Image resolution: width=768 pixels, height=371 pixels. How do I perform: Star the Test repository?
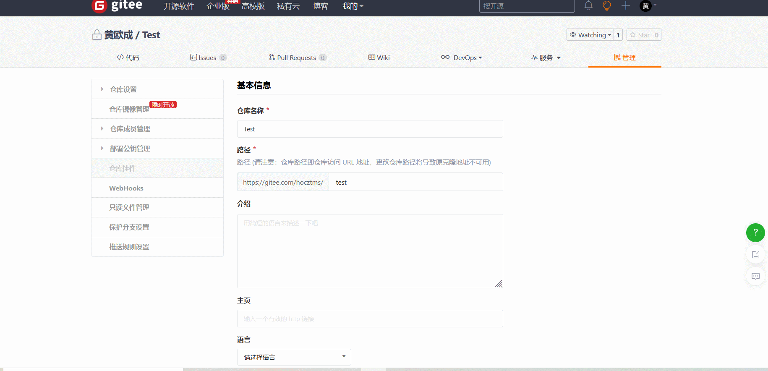tap(640, 35)
